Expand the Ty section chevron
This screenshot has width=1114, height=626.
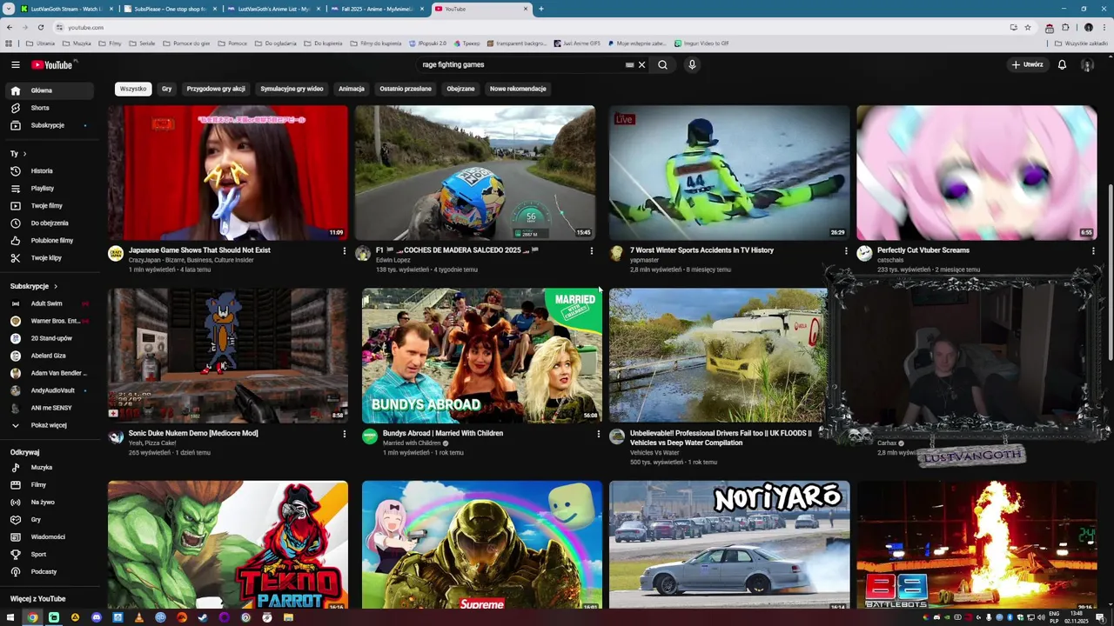(x=24, y=154)
